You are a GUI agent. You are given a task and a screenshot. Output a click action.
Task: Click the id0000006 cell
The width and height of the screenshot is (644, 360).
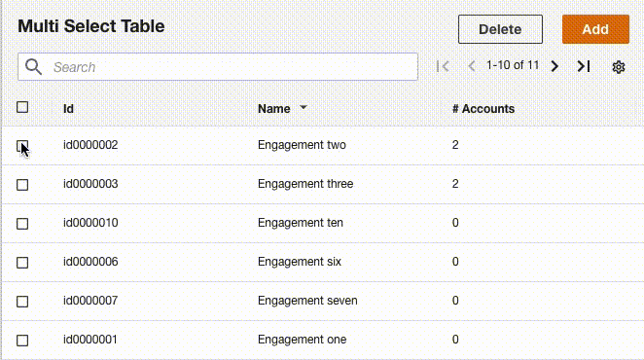(90, 262)
